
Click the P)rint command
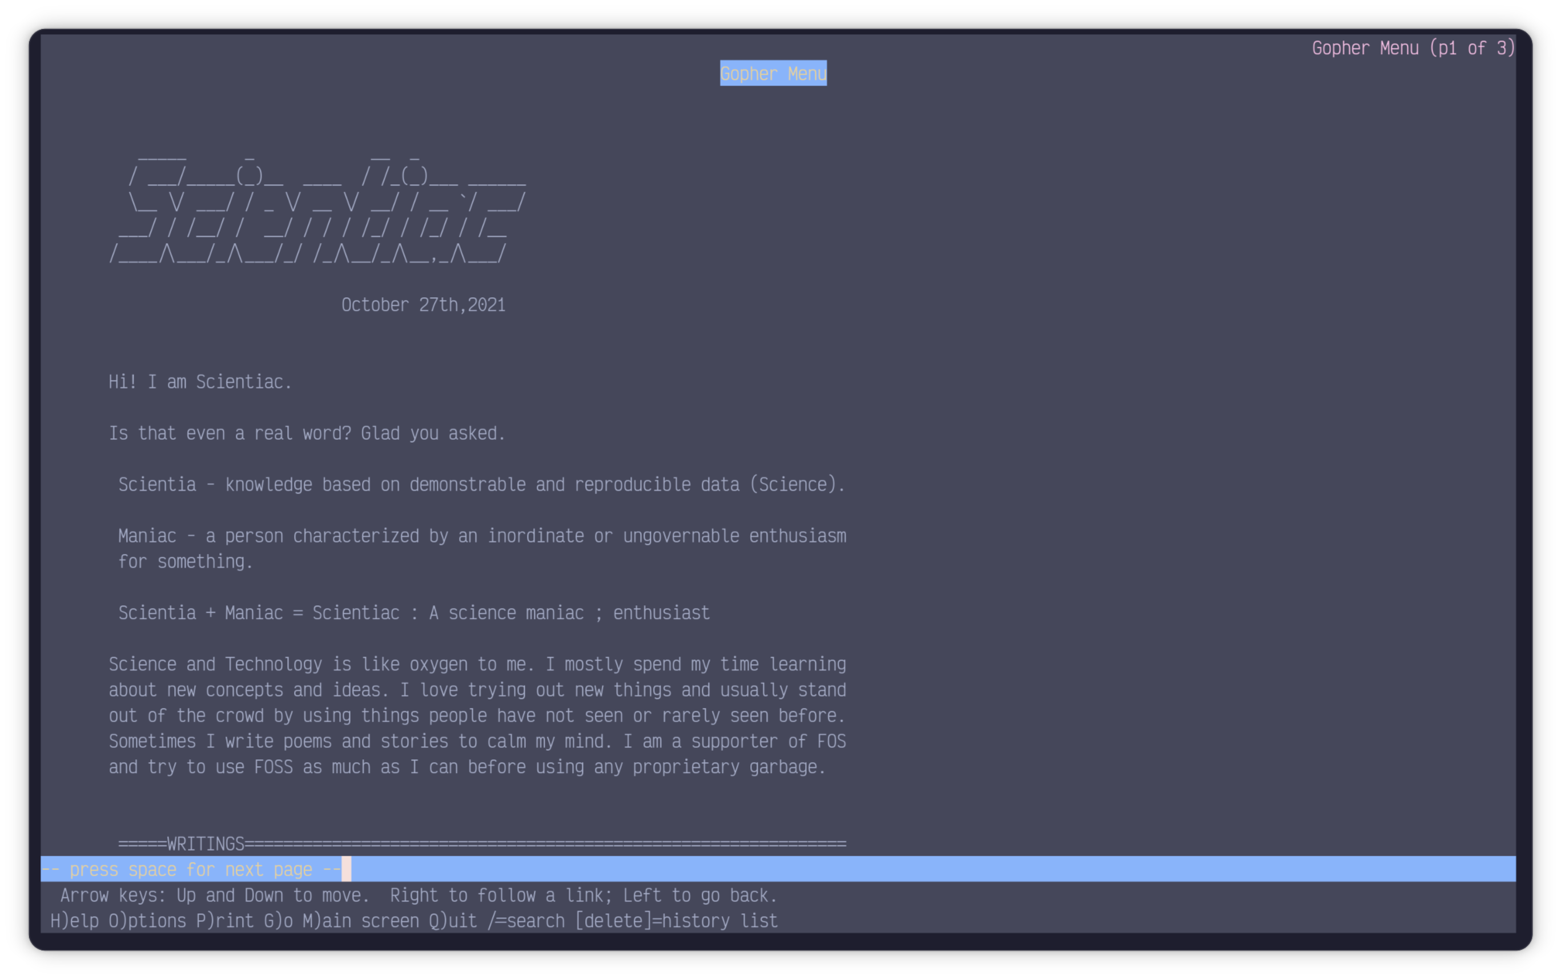225,921
